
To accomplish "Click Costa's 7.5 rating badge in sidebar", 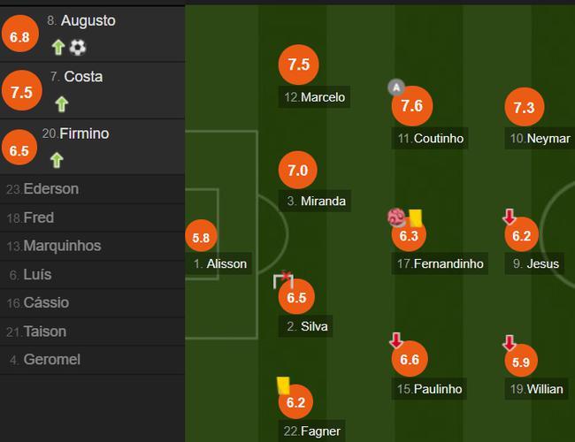I will (21, 90).
